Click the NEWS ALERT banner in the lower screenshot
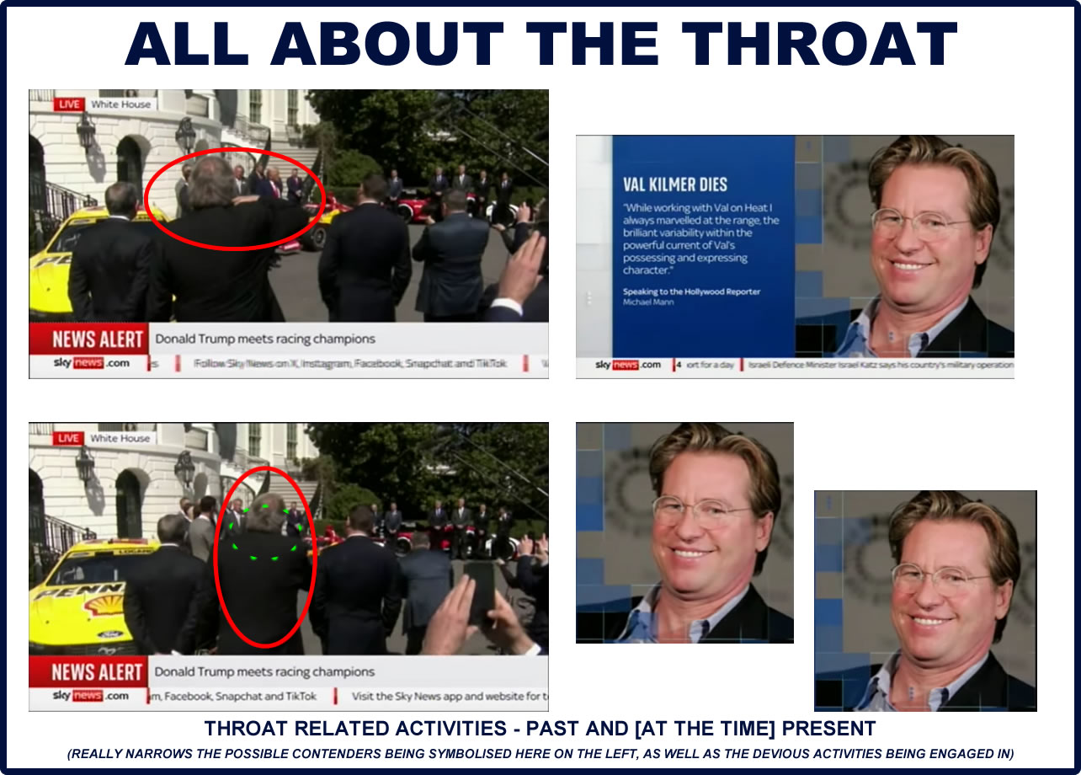Image resolution: width=1081 pixels, height=775 pixels. pos(89,672)
